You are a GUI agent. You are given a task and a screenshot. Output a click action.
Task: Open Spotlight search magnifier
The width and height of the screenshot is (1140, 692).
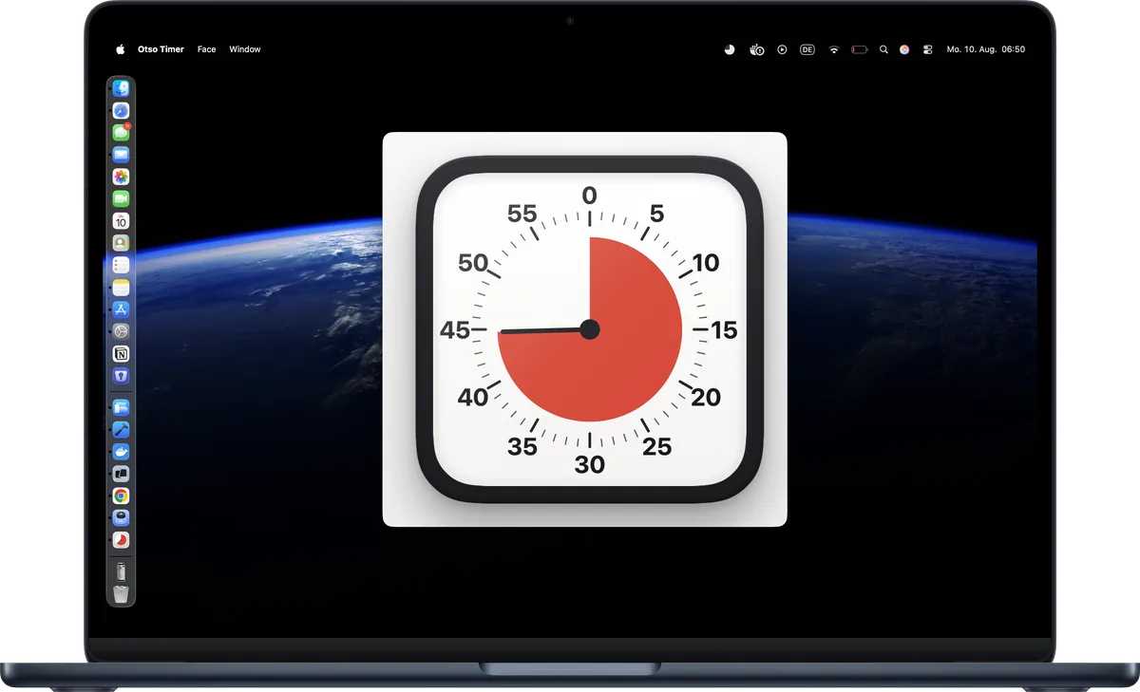point(883,49)
